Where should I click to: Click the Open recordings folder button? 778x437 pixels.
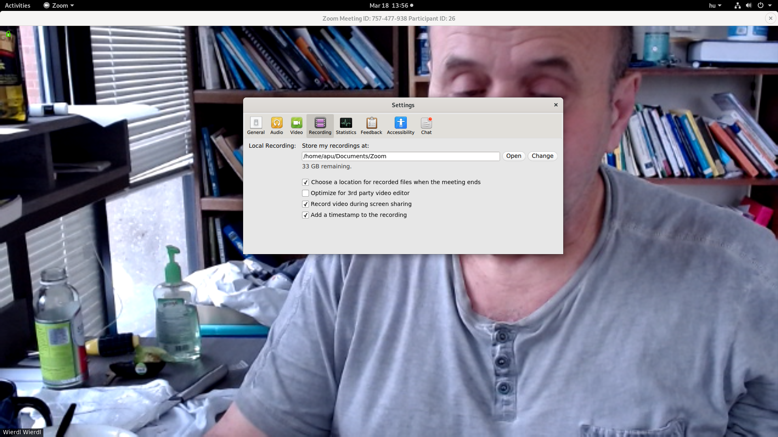[513, 156]
